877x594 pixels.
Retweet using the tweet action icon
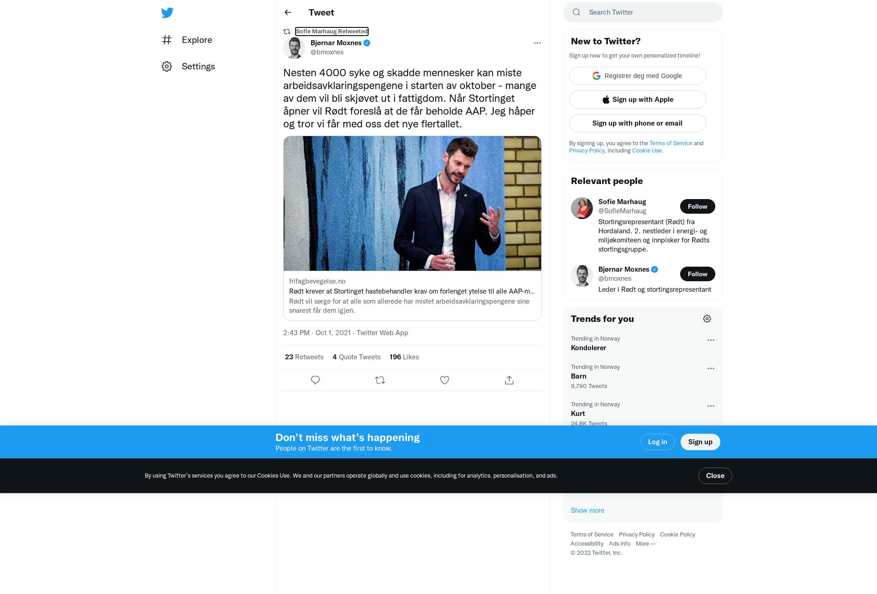[x=380, y=380]
